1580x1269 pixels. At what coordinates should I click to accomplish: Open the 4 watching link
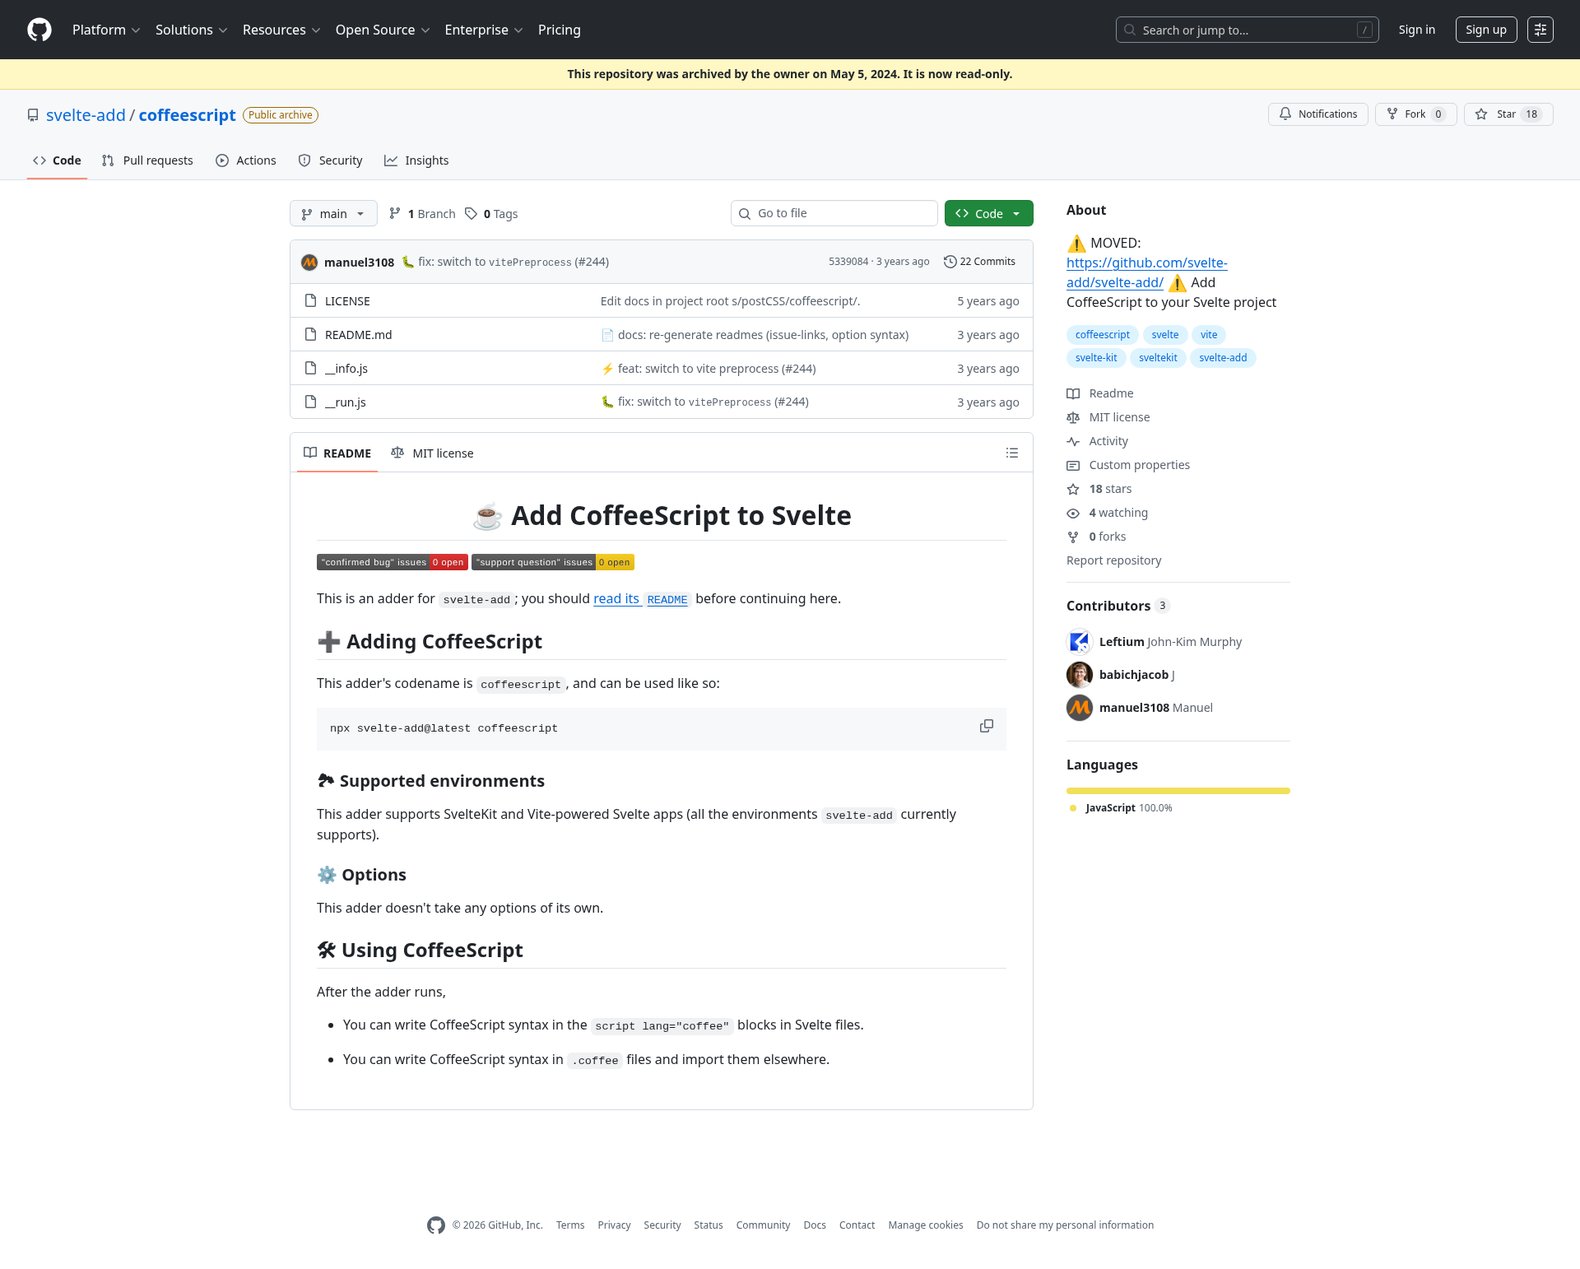tap(1108, 513)
